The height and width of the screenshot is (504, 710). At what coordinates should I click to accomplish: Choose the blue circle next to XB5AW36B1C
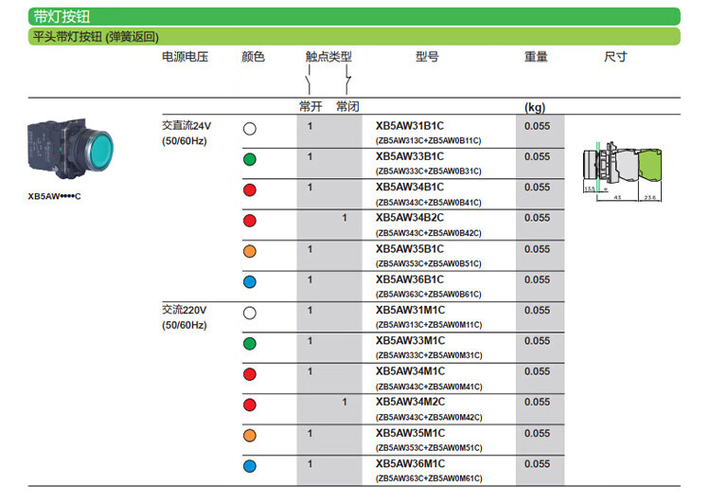[249, 282]
